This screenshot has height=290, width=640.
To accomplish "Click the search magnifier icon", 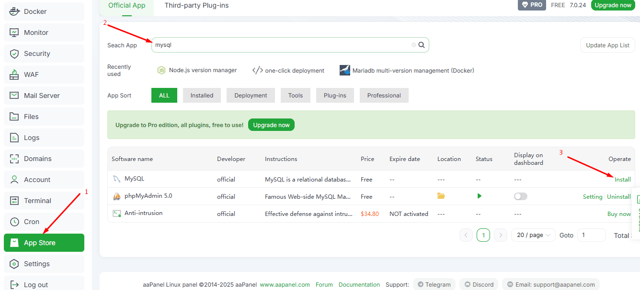I will [422, 45].
